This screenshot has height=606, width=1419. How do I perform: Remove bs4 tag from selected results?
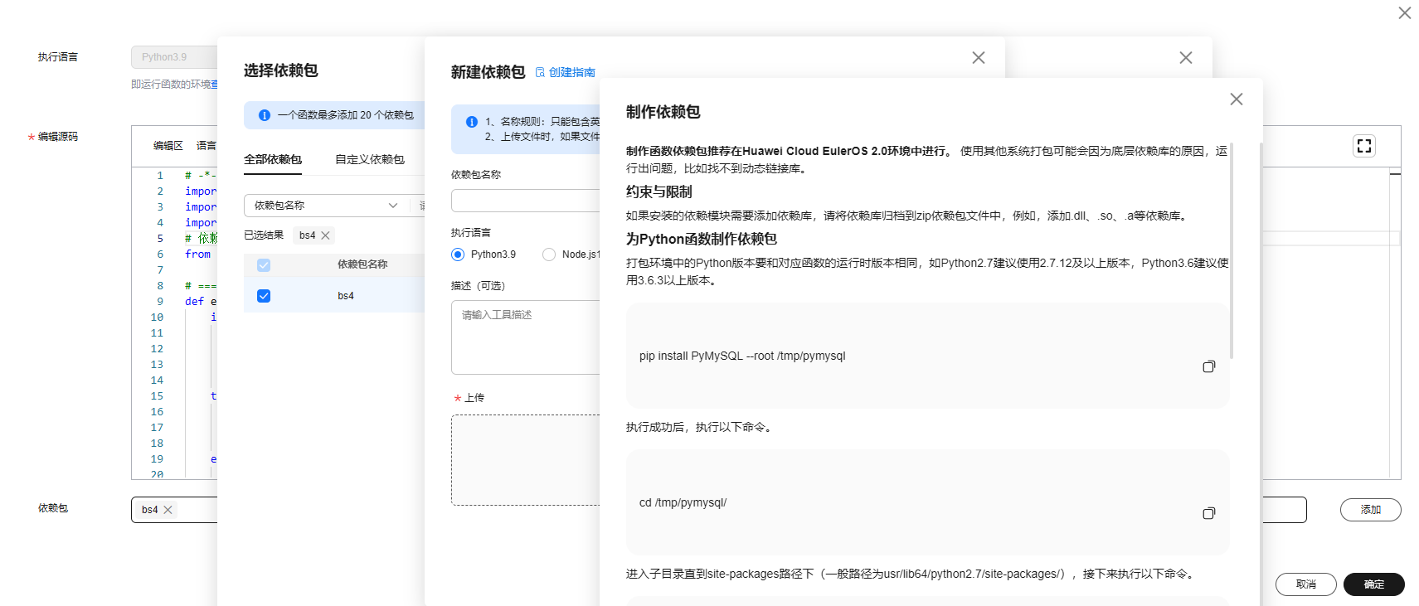(326, 235)
